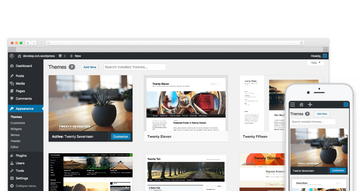Click the Dashboard icon in sidebar
The height and width of the screenshot is (191, 363).
(x=12, y=66)
